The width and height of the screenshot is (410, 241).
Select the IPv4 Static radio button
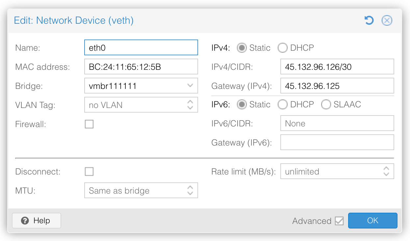(242, 48)
